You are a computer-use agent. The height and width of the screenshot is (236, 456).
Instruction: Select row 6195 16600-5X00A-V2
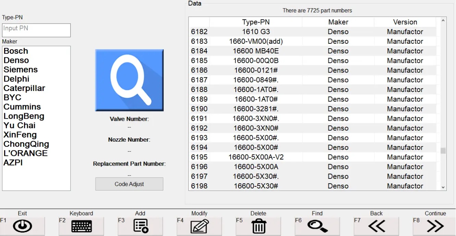tap(256, 157)
